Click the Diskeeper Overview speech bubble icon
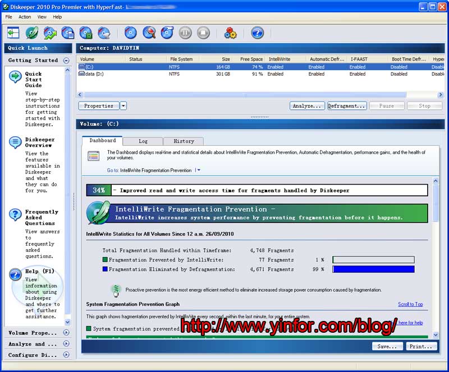This screenshot has height=372, width=449. pyautogui.click(x=15, y=143)
